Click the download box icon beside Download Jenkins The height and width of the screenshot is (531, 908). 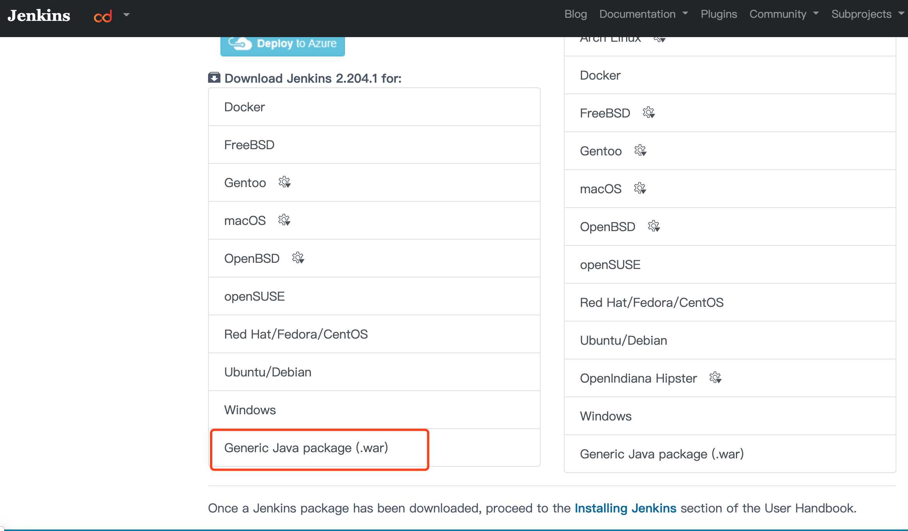click(x=214, y=78)
